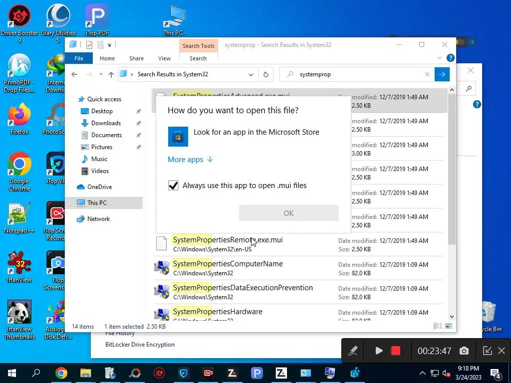511x383 pixels.
Task: Open Chrome from the taskbar
Action: [61, 373]
